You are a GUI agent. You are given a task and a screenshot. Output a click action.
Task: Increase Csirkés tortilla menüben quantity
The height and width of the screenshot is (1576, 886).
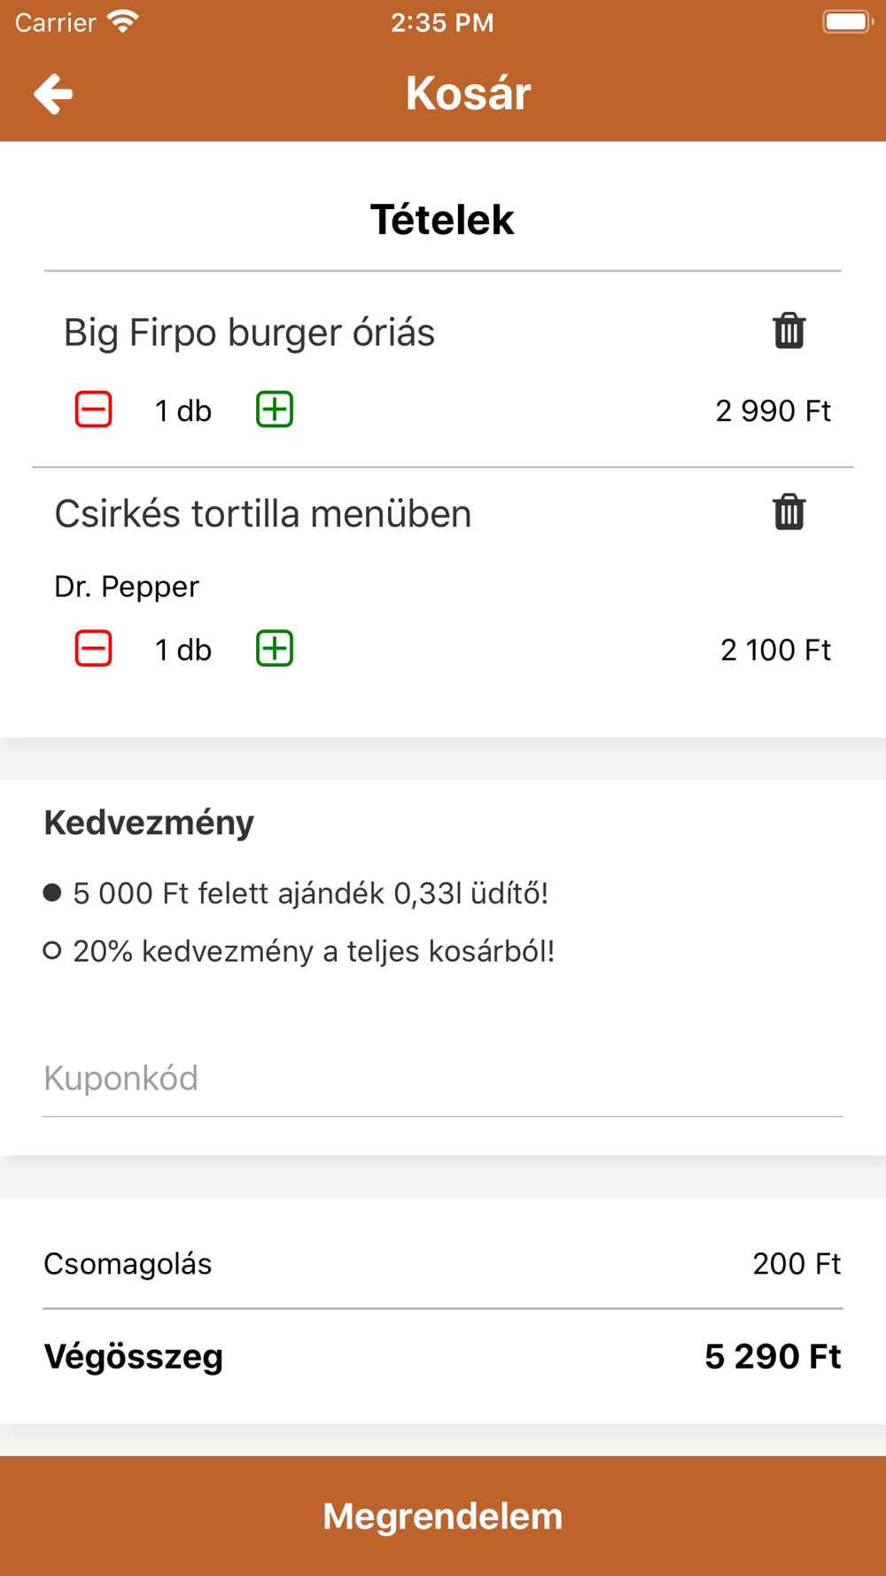275,649
